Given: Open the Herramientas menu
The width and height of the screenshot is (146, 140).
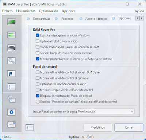Looking at the screenshot, I should point(26,11).
